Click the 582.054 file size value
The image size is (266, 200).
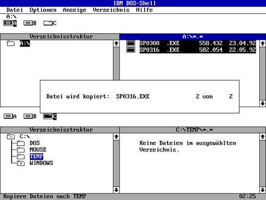[211, 50]
